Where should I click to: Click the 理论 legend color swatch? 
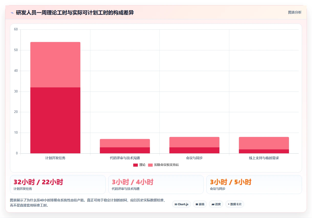(135, 165)
